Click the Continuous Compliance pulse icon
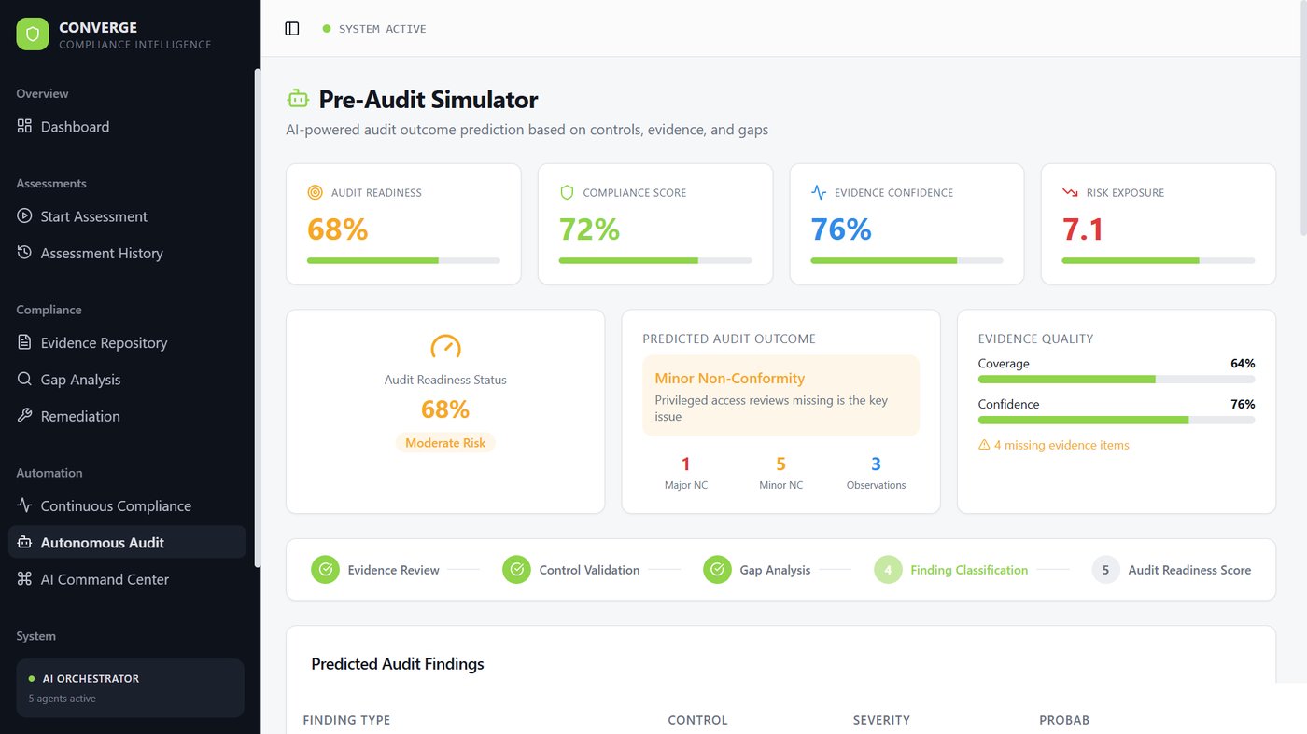 coord(24,505)
